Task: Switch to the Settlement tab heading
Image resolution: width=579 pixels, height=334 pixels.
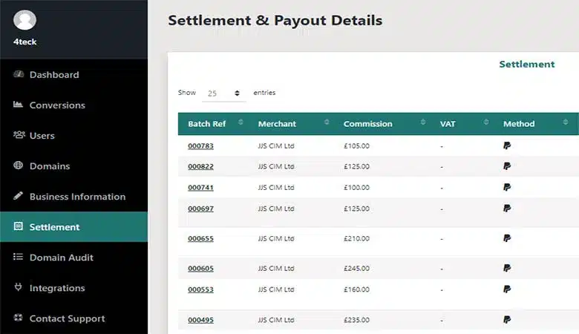Action: tap(526, 65)
